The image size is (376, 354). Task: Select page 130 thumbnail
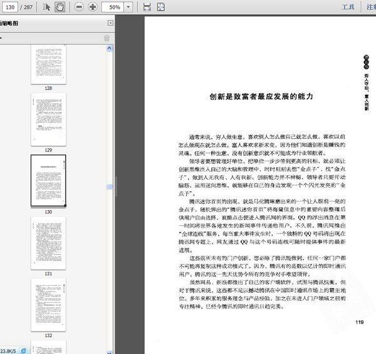(48, 181)
